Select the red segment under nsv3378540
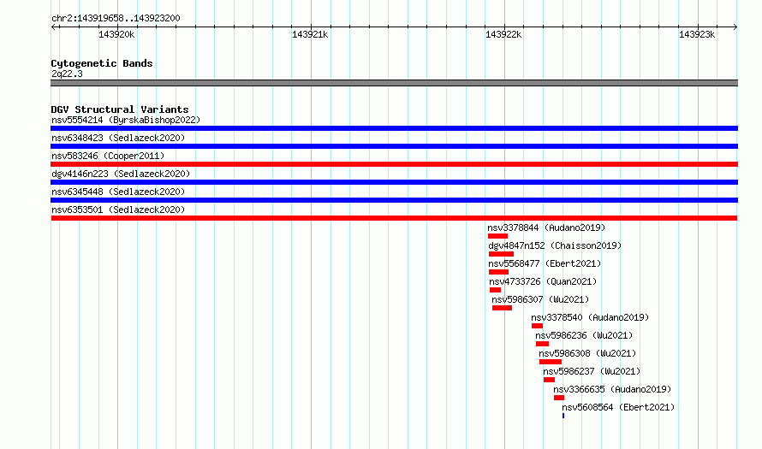Image resolution: width=762 pixels, height=449 pixels. tap(537, 326)
